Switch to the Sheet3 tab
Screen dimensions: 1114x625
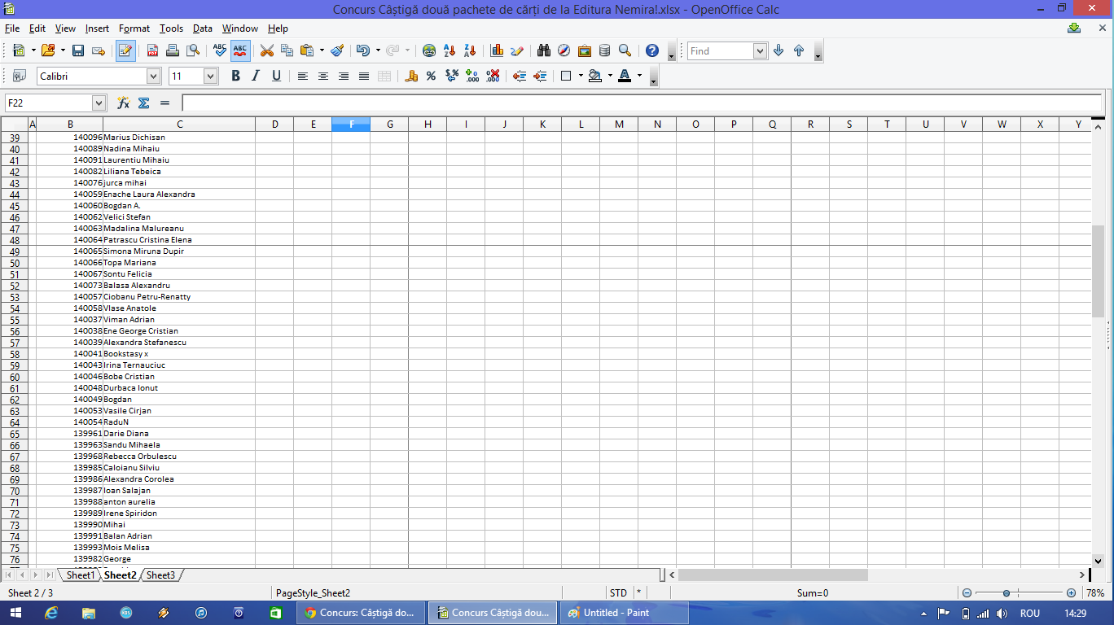coord(160,575)
